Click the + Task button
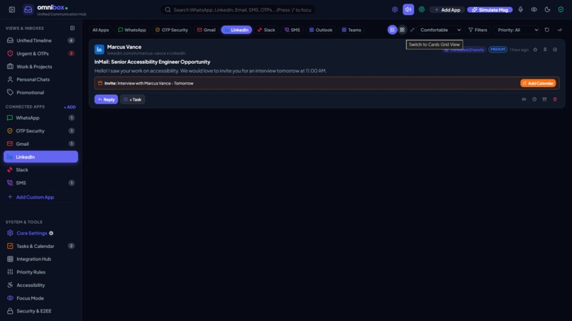Image resolution: width=572 pixels, height=321 pixels. (x=133, y=99)
